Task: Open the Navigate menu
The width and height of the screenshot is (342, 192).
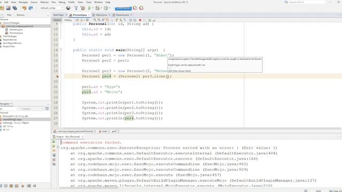Action: [23, 2]
